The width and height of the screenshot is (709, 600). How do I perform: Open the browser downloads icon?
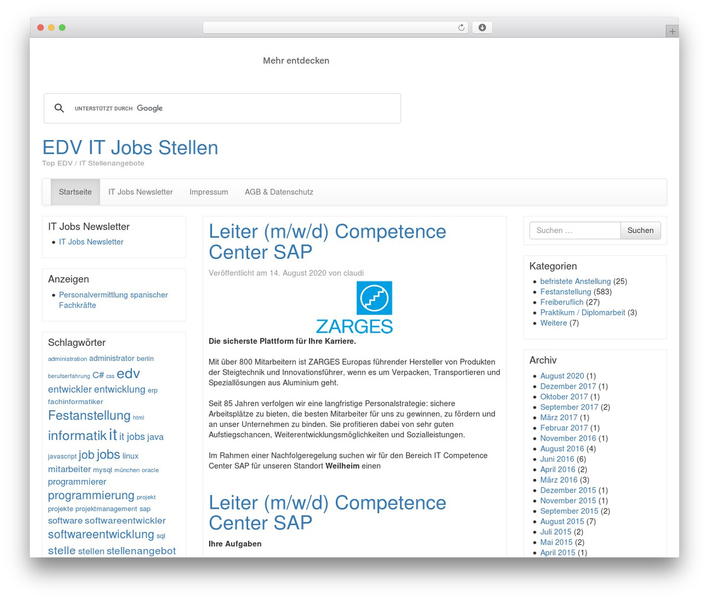click(x=482, y=28)
